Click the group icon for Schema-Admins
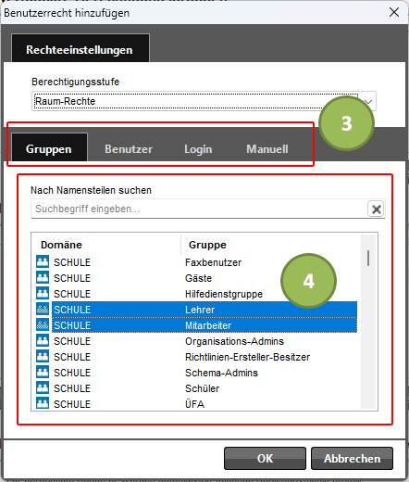This screenshot has height=482, width=409. (x=43, y=372)
